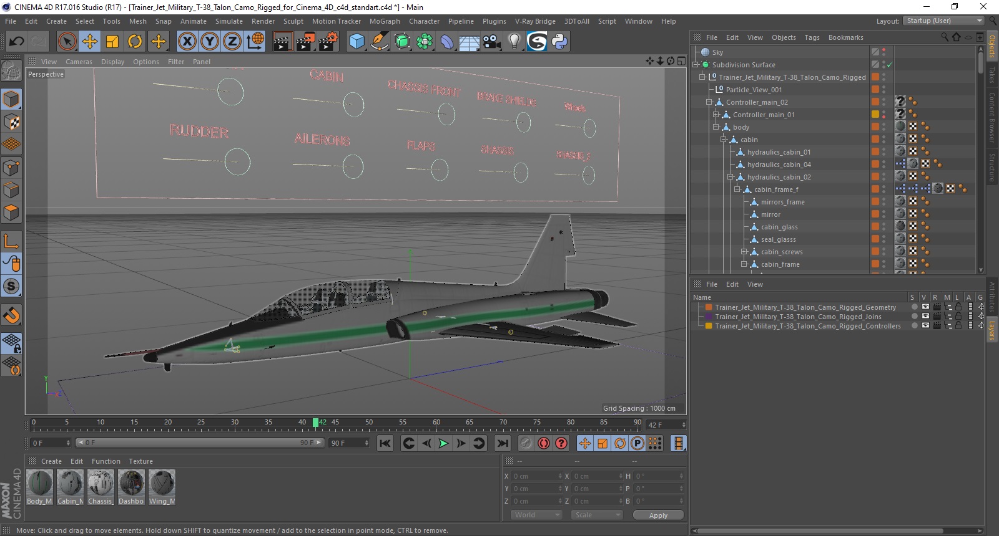Select the Rotate tool
The height and width of the screenshot is (536, 999).
point(135,42)
